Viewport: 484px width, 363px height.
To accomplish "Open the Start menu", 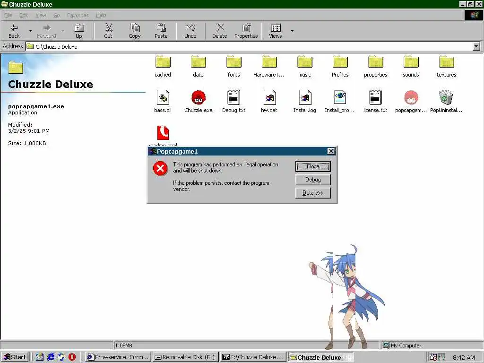I will pyautogui.click(x=15, y=357).
